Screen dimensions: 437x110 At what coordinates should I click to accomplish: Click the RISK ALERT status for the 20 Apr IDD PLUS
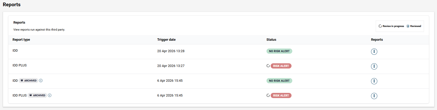coord(281,66)
